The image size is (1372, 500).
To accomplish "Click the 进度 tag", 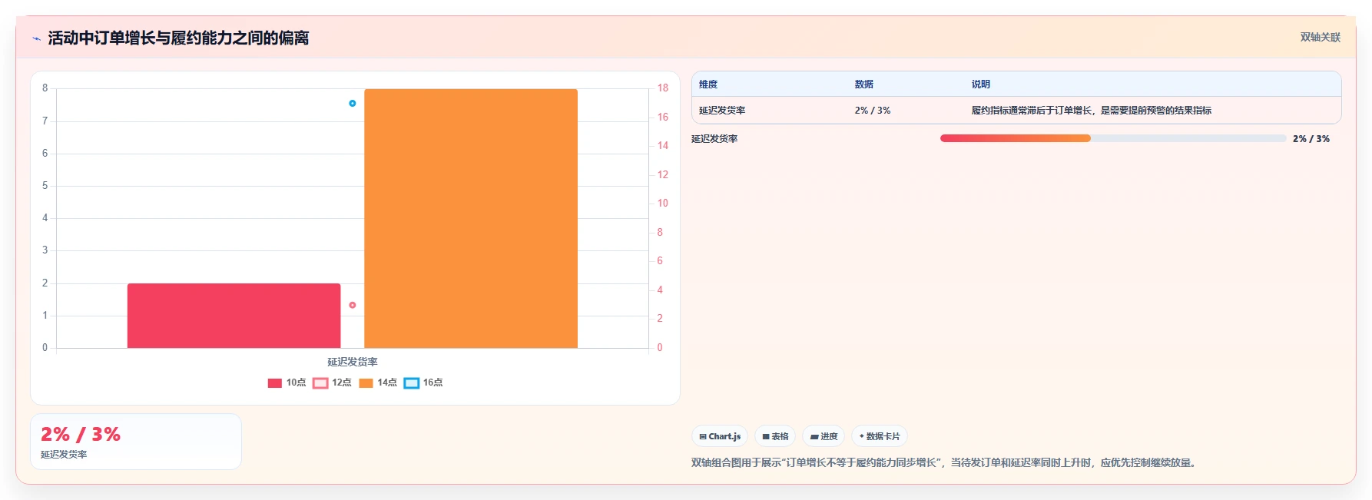I will pyautogui.click(x=824, y=436).
